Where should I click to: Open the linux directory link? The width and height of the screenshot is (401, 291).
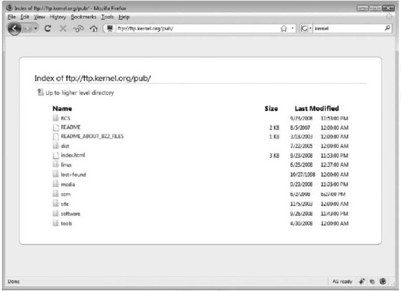[x=66, y=165]
